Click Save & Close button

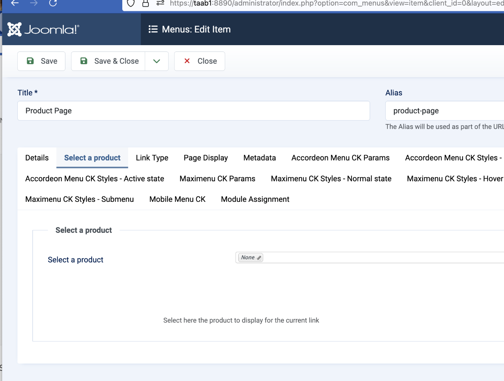click(108, 61)
